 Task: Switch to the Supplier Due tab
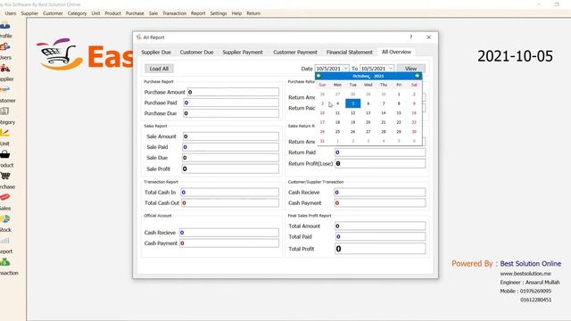coord(156,52)
